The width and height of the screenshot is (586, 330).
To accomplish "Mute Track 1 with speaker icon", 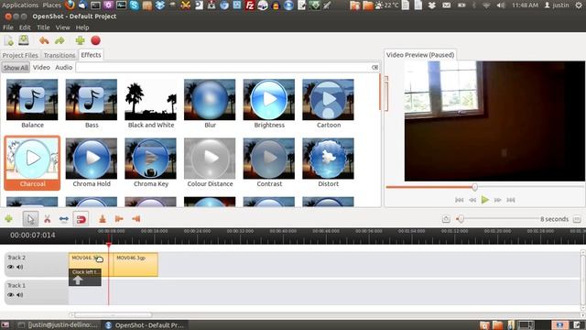I will click(x=20, y=295).
